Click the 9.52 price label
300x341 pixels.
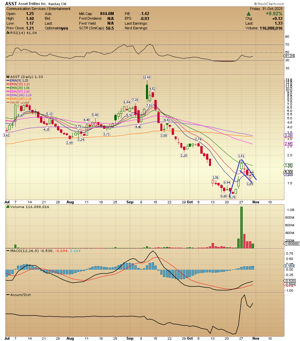pyautogui.click(x=153, y=89)
